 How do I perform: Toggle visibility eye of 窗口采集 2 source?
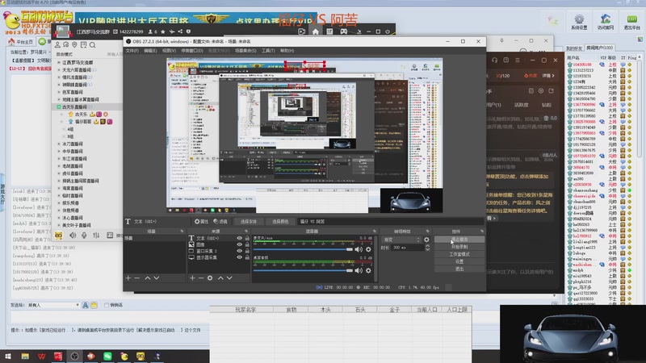pyautogui.click(x=239, y=251)
